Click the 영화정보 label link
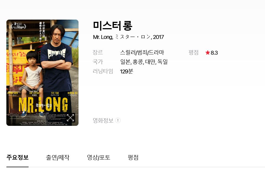Screen dimensions: 265x178 tap(103, 120)
